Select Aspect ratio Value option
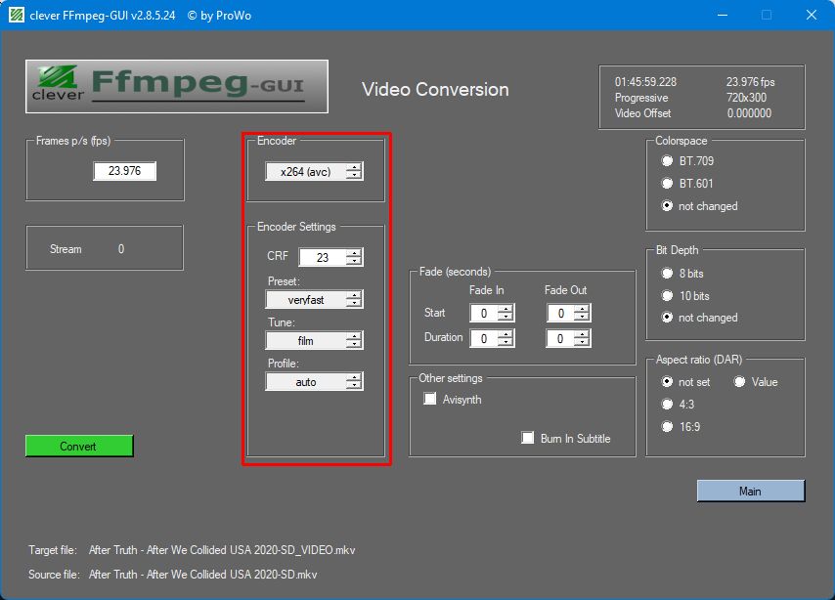This screenshot has width=835, height=600. point(740,382)
